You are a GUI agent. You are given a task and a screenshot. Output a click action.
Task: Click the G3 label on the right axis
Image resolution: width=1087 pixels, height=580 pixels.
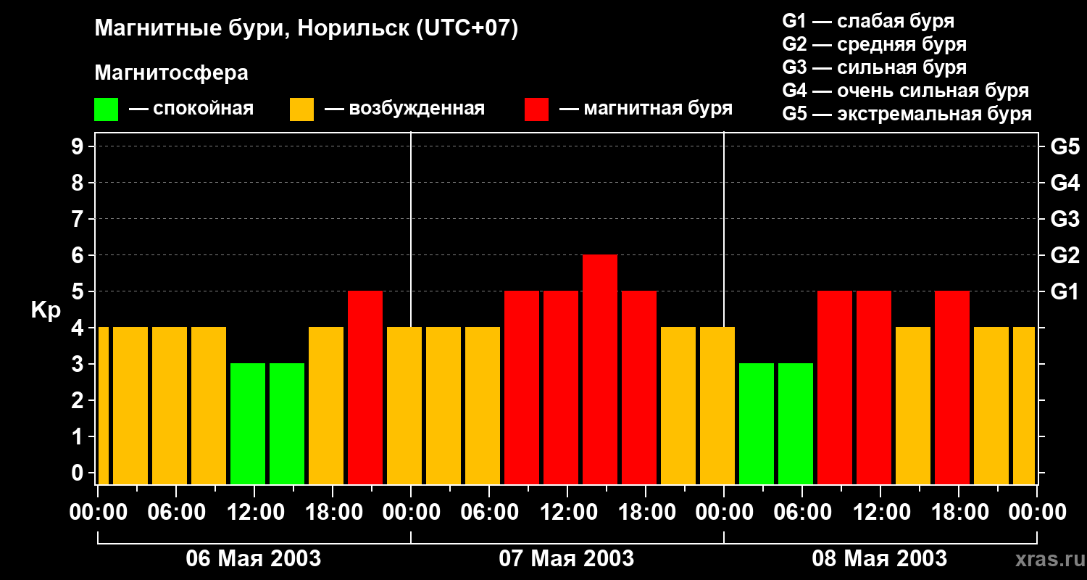point(1065,219)
